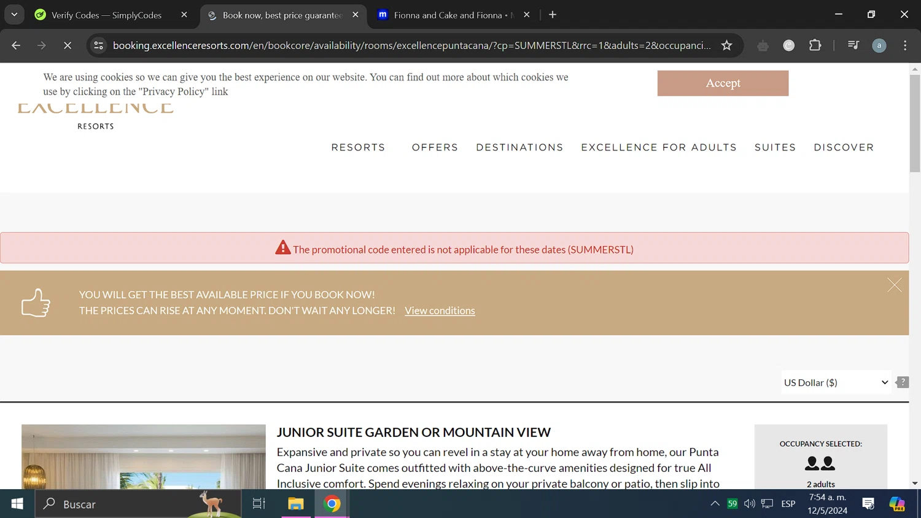Open Chrome from the taskbar
The image size is (921, 518).
[332, 504]
